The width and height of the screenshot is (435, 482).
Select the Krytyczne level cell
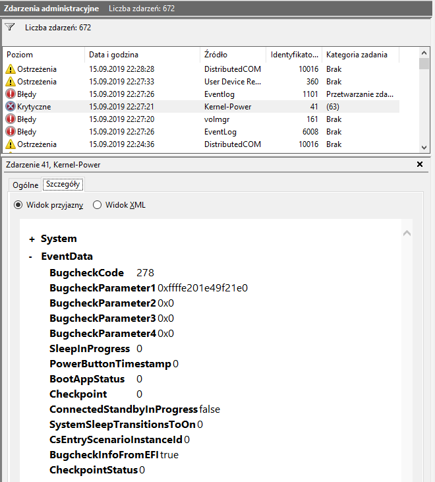click(34, 107)
